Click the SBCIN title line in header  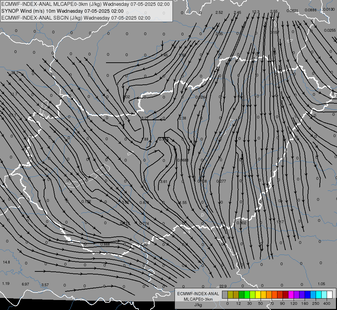(76, 18)
